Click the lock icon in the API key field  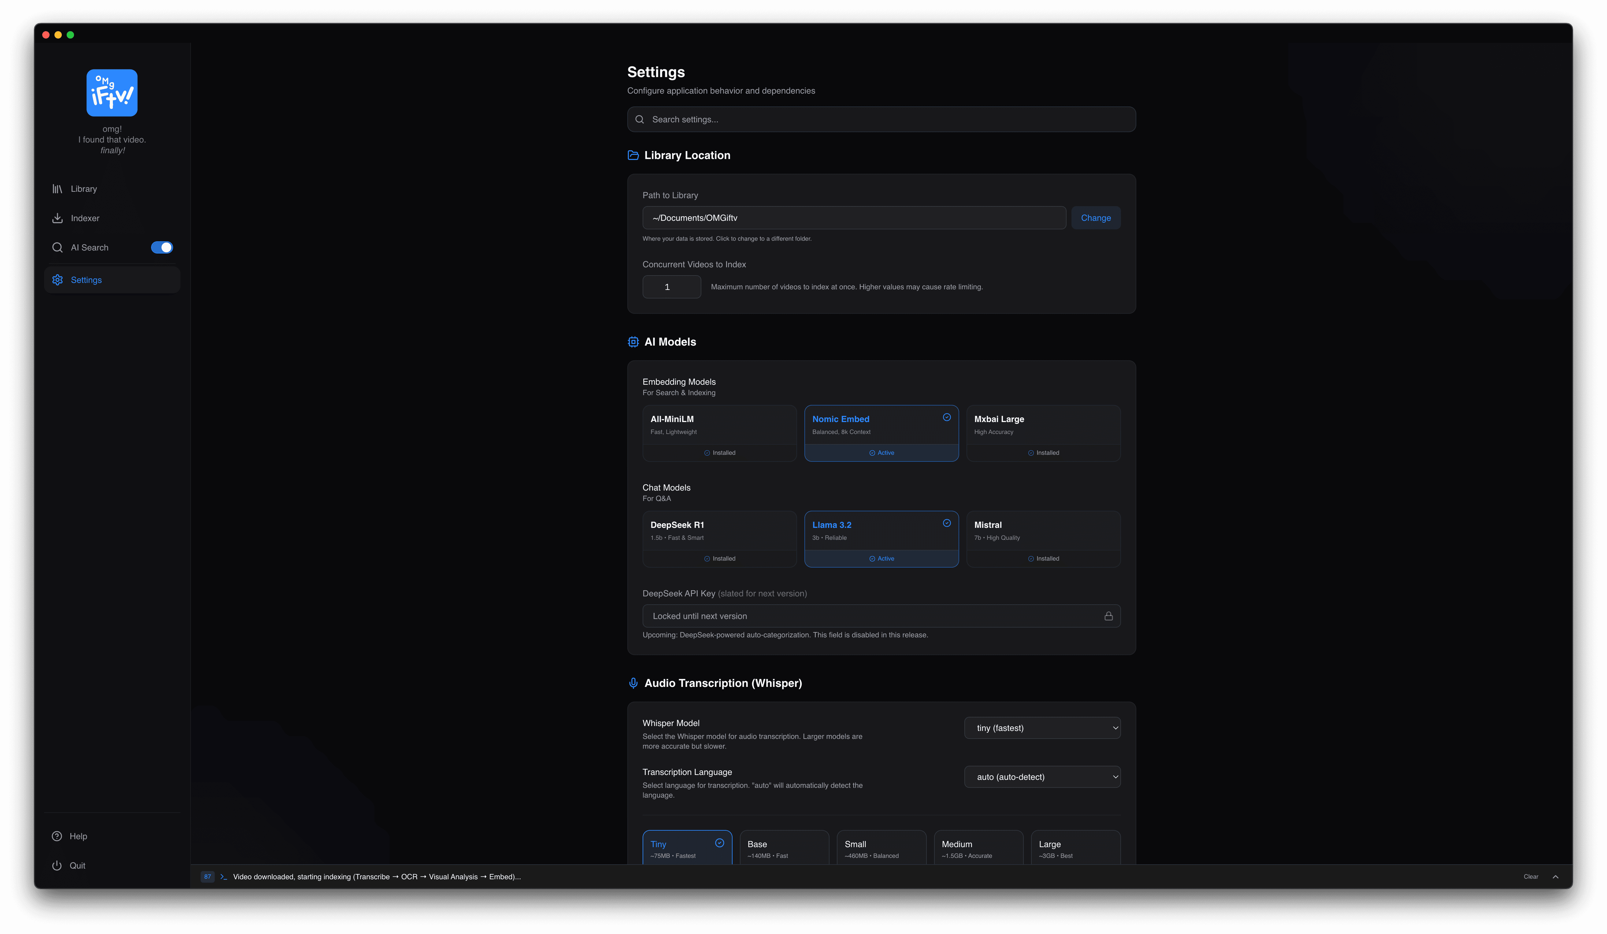(x=1108, y=616)
